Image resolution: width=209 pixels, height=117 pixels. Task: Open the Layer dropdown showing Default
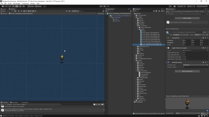pos(201,35)
